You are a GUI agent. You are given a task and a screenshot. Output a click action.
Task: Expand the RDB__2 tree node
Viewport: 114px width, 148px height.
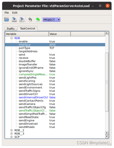click(x=12, y=130)
